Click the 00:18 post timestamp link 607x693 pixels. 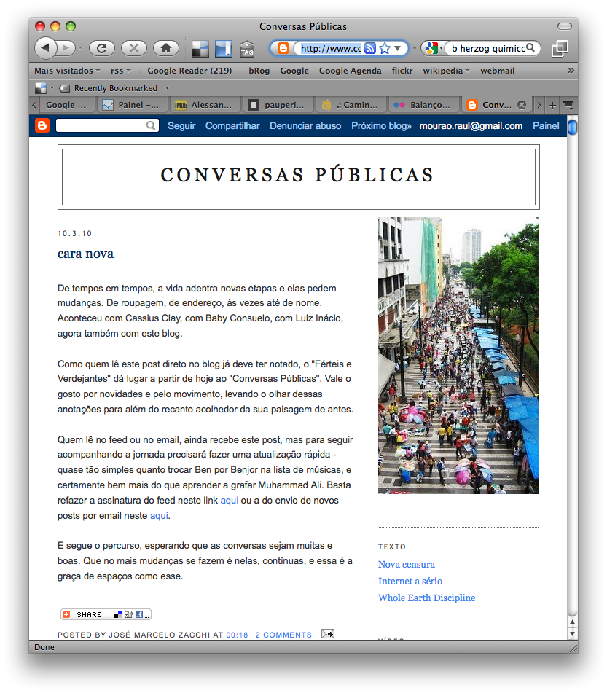[237, 635]
